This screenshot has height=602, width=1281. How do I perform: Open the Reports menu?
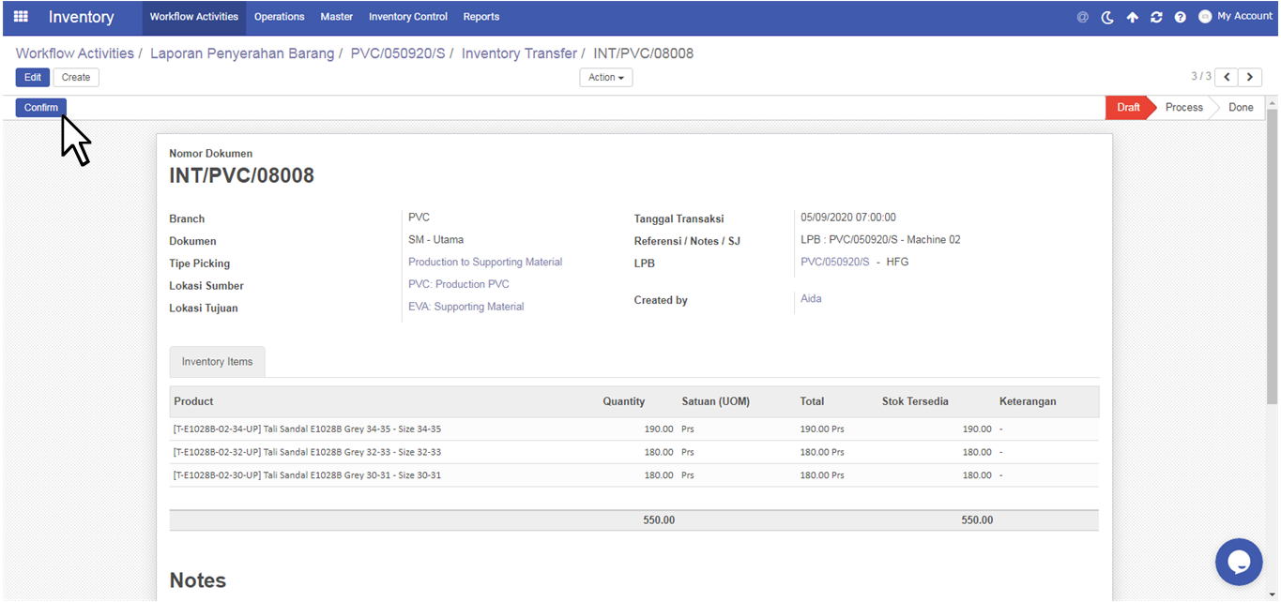(x=481, y=17)
